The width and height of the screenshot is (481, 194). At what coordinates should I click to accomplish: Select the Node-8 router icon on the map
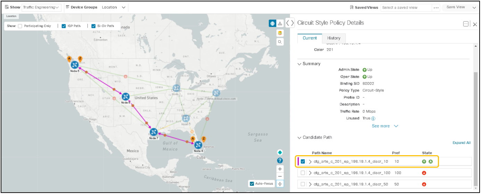pyautogui.click(x=125, y=97)
